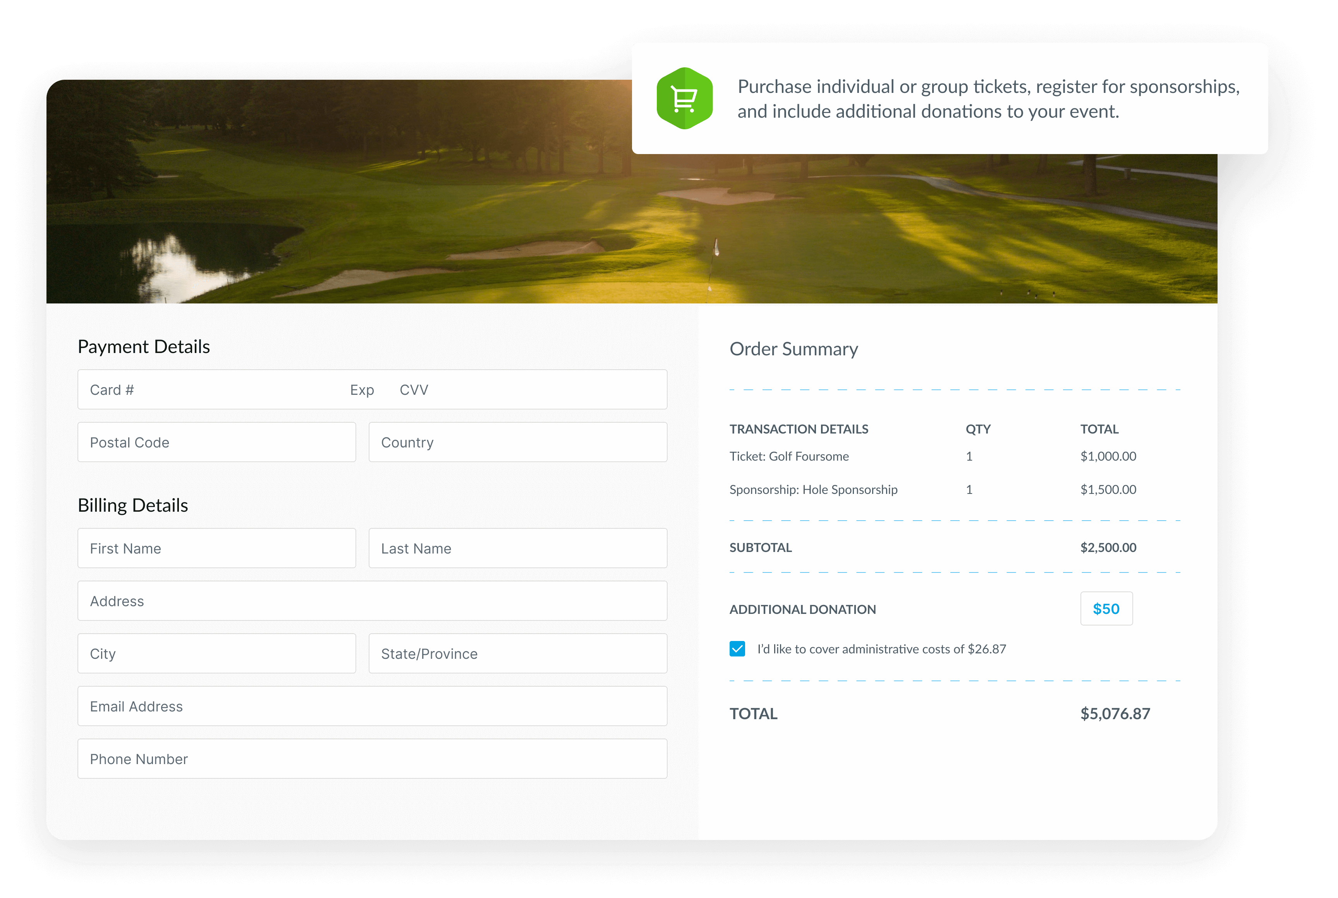Click the $50 additional donation box
The image size is (1338, 898).
click(x=1106, y=609)
